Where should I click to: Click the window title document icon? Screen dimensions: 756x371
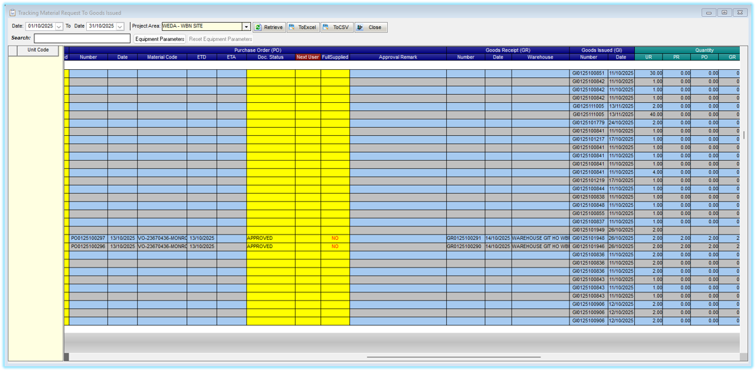click(13, 13)
